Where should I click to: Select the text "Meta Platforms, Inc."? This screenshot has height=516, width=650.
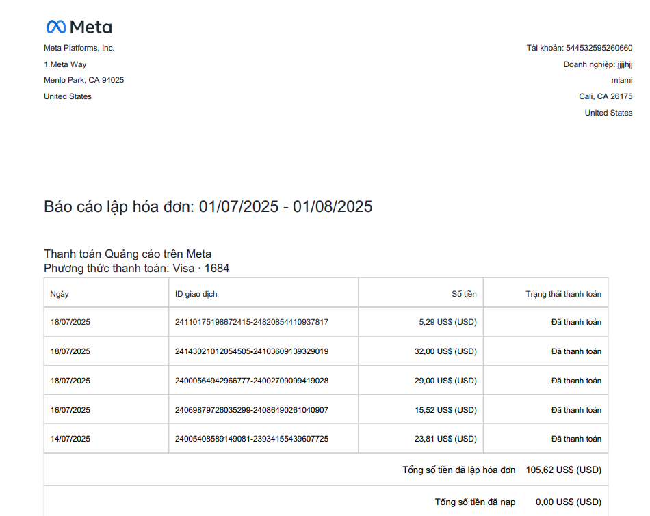tap(79, 48)
